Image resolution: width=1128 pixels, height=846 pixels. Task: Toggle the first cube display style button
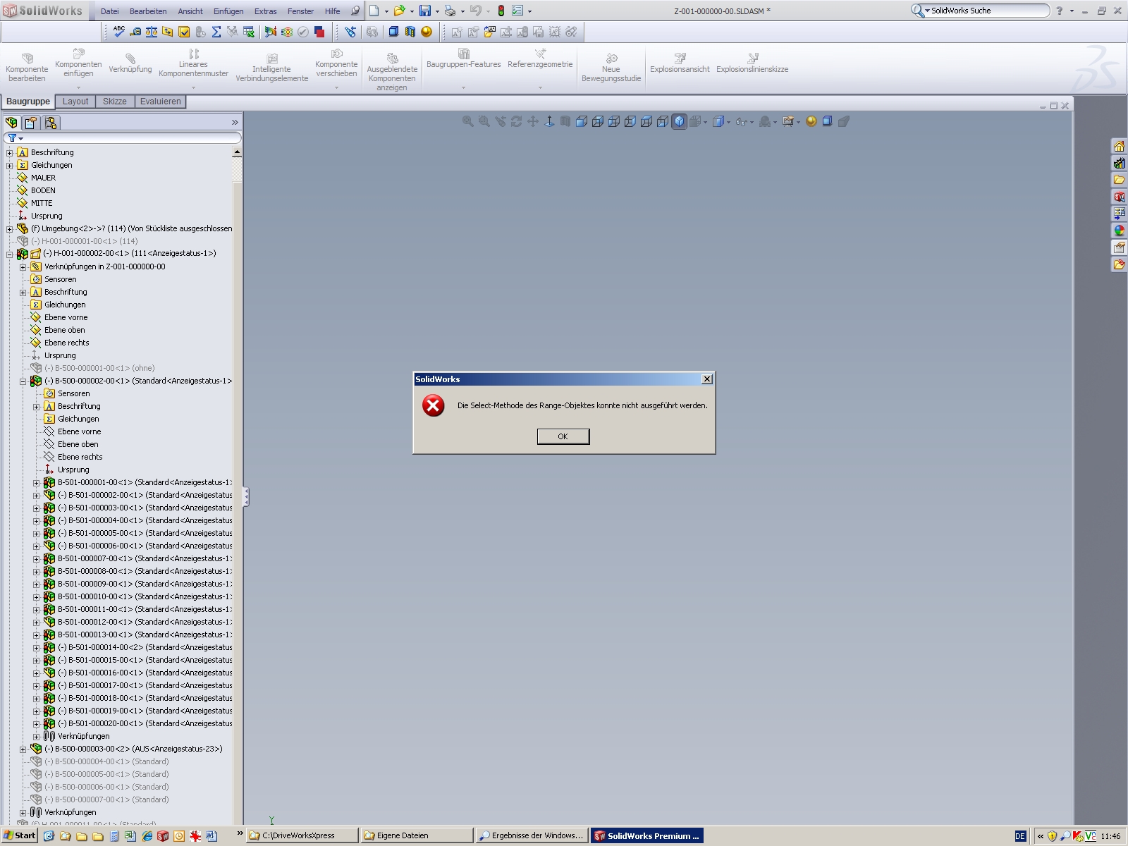tap(582, 121)
